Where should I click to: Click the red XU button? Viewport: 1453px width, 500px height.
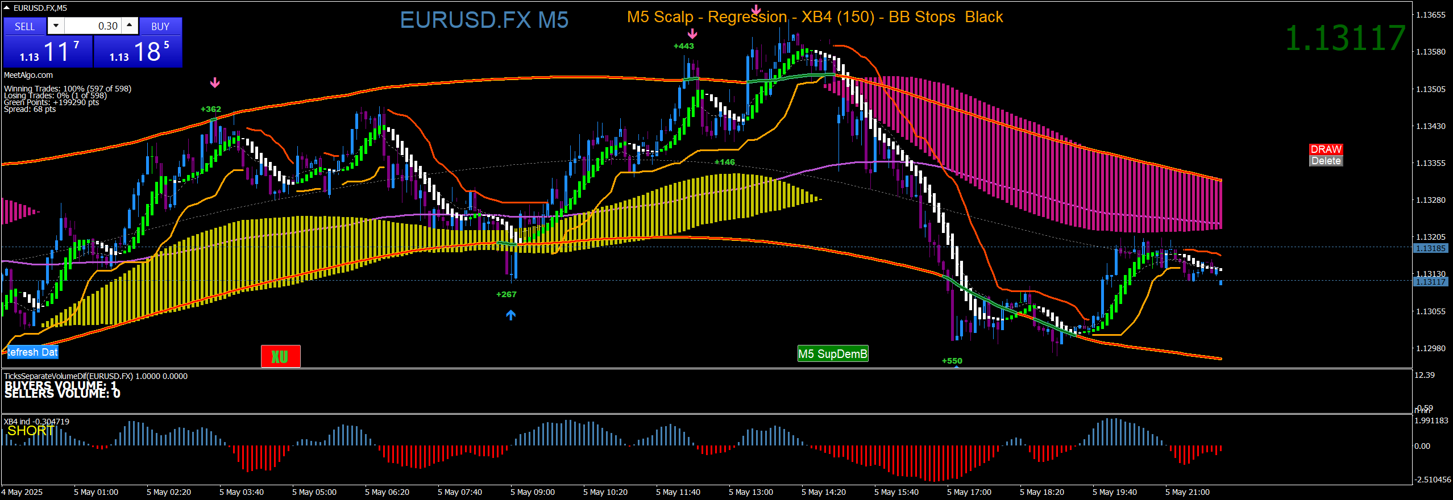tap(280, 356)
